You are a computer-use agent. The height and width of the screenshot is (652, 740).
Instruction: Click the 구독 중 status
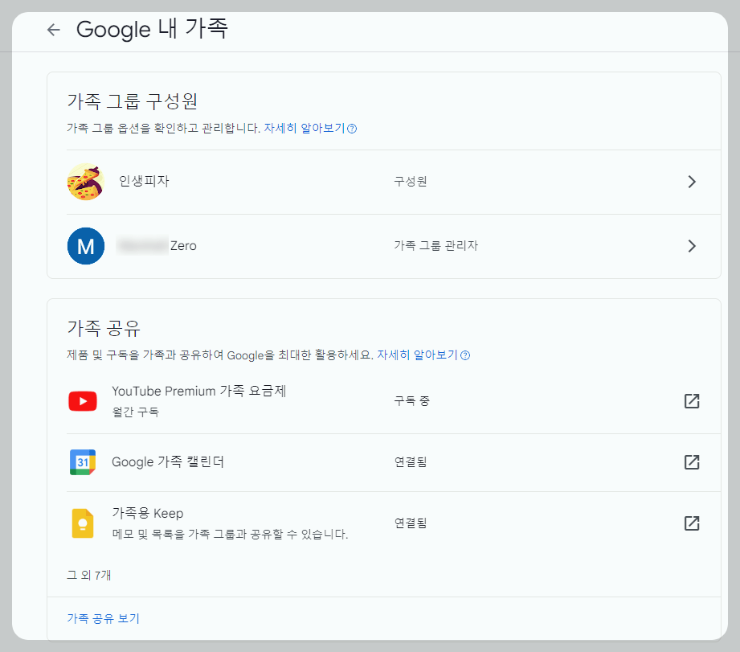click(x=412, y=401)
